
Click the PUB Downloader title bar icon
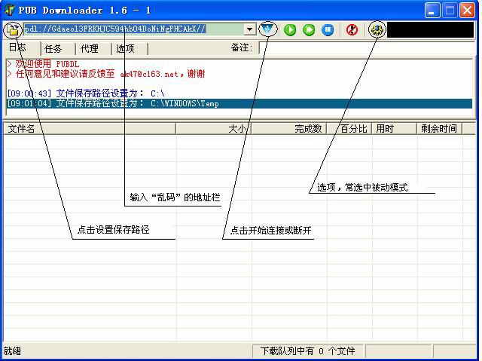[x=9, y=10]
